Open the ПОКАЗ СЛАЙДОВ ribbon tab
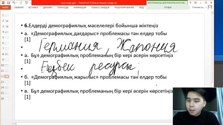Image resolution: width=223 pixels, height=125 pixels. click(100, 7)
